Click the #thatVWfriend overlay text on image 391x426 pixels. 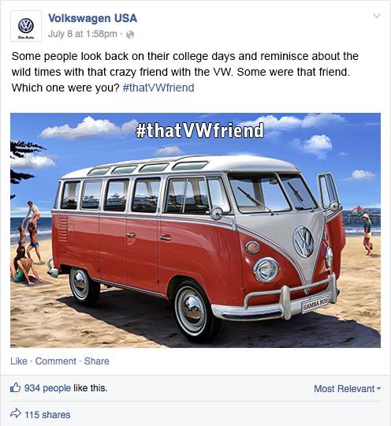coord(199,130)
